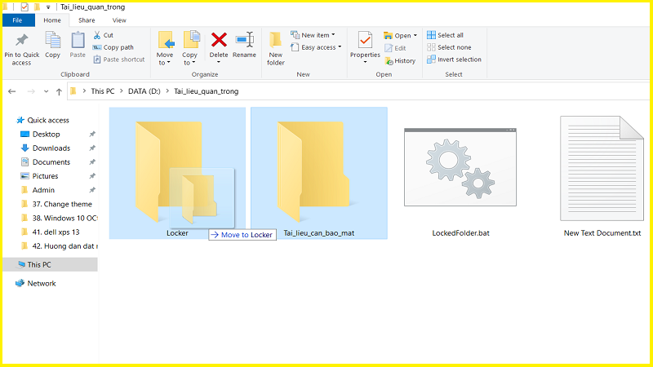Expand the Open dropdown in the ribbon
This screenshot has height=367, width=653.
click(x=415, y=35)
